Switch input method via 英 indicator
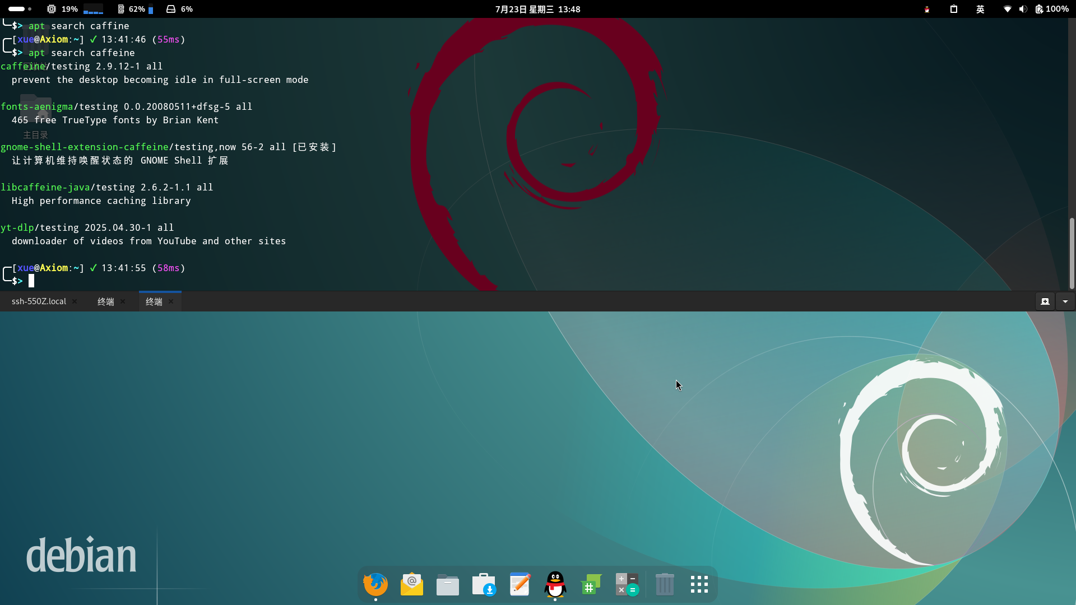The image size is (1076, 605). point(980,9)
